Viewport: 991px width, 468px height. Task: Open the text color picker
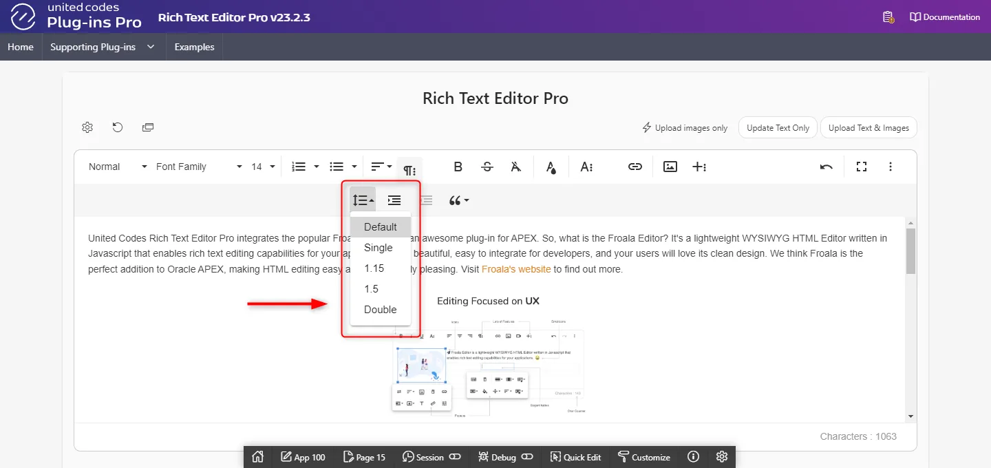551,167
